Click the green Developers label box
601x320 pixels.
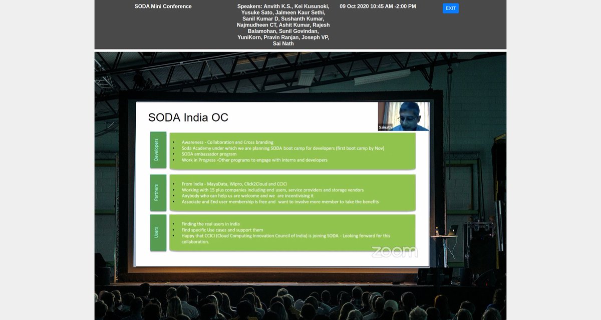[157, 149]
